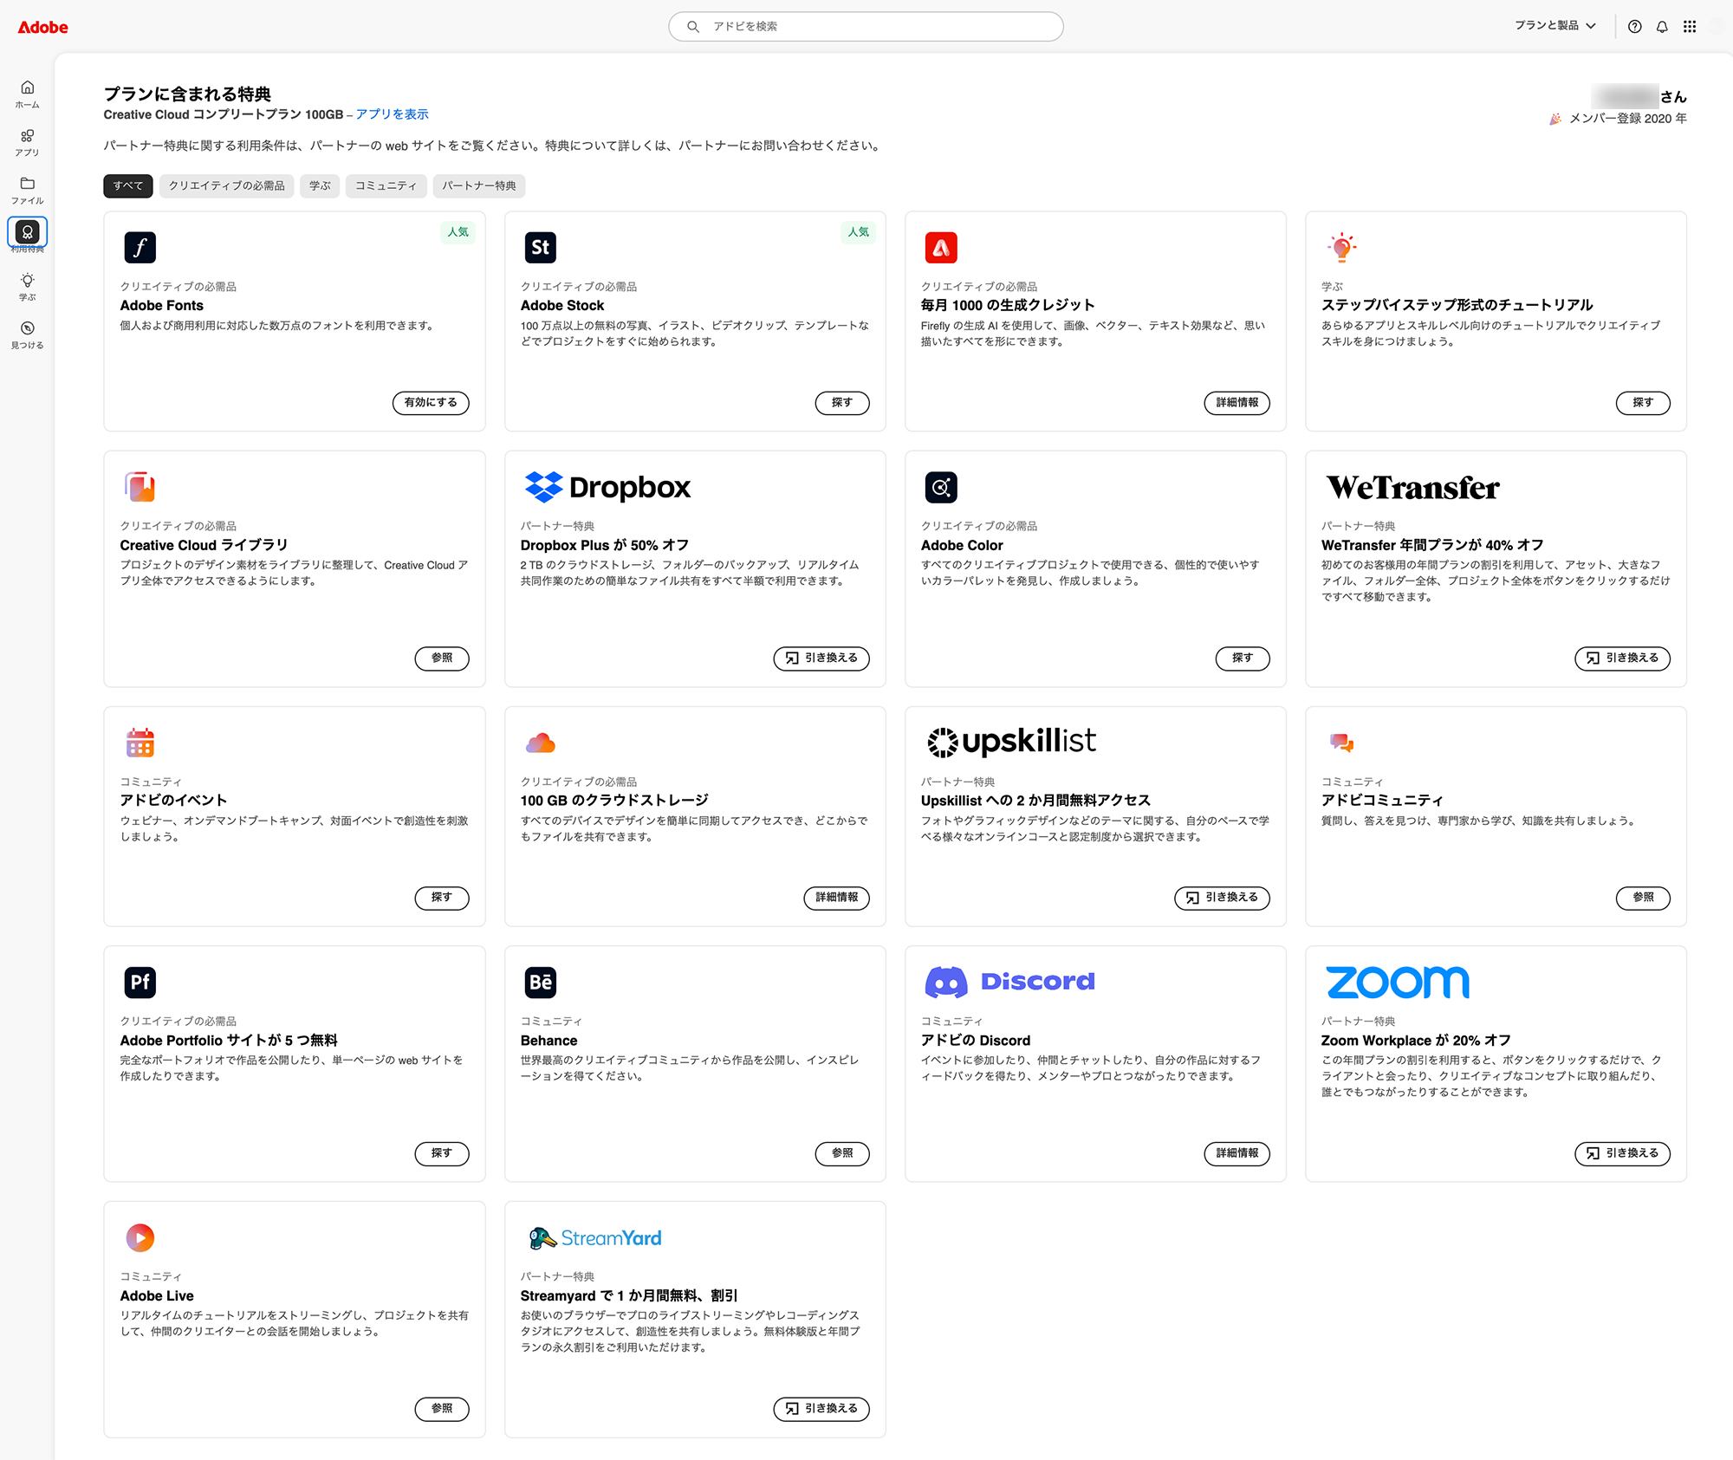Click the メンバー登録 2020 年 text
This screenshot has height=1460, width=1733.
click(x=1627, y=119)
